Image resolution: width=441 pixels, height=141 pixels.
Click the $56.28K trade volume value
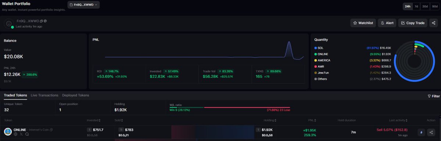(x=211, y=76)
